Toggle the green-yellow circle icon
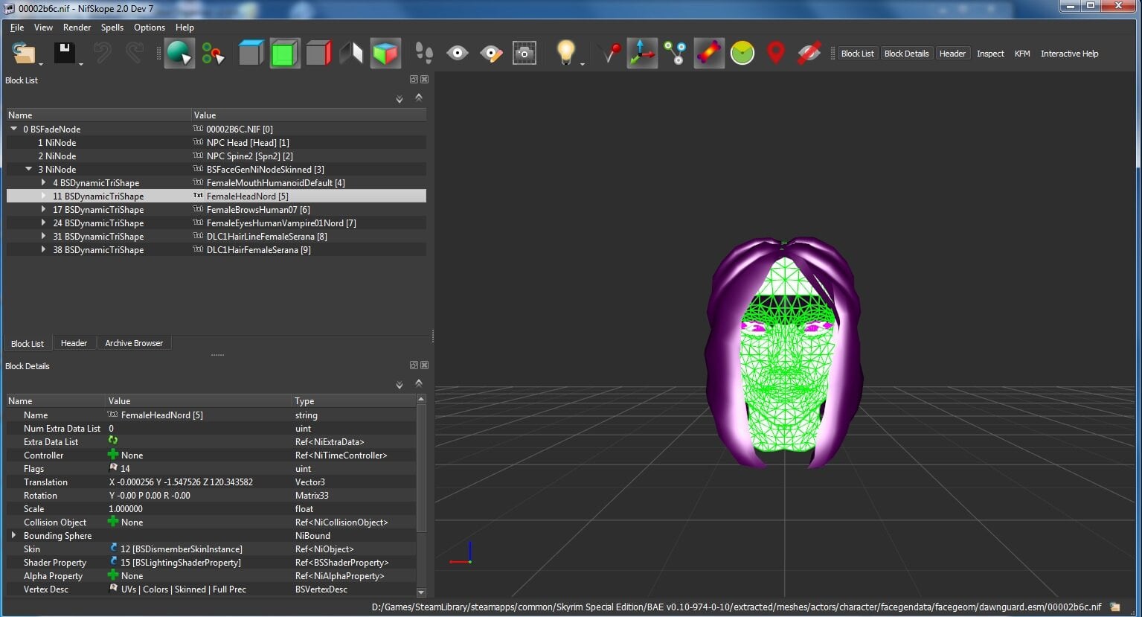The height and width of the screenshot is (617, 1142). tap(742, 54)
